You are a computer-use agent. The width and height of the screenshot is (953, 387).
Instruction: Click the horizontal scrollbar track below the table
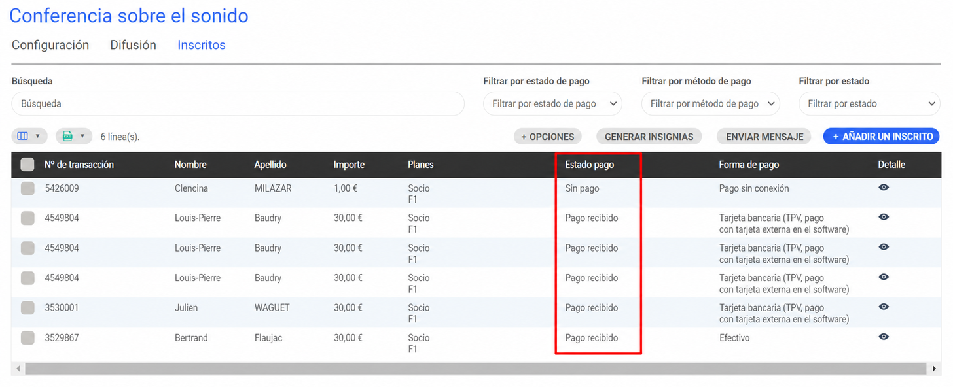pos(476,369)
